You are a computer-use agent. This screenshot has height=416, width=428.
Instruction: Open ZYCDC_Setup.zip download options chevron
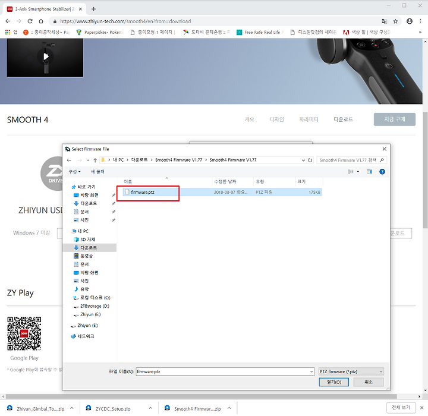[x=150, y=408]
